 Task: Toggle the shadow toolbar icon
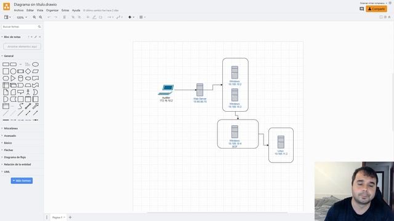100,17
